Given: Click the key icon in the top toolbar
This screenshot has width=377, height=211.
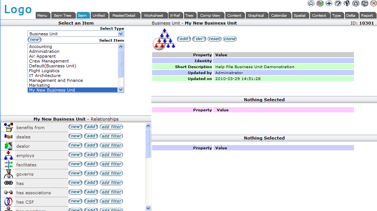Looking at the screenshot, I should [347, 3].
